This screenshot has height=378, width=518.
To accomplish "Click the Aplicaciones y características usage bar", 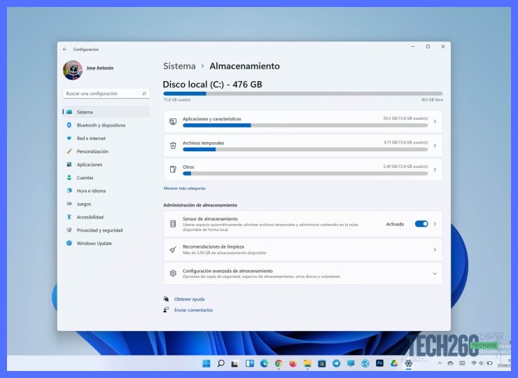I will 305,125.
